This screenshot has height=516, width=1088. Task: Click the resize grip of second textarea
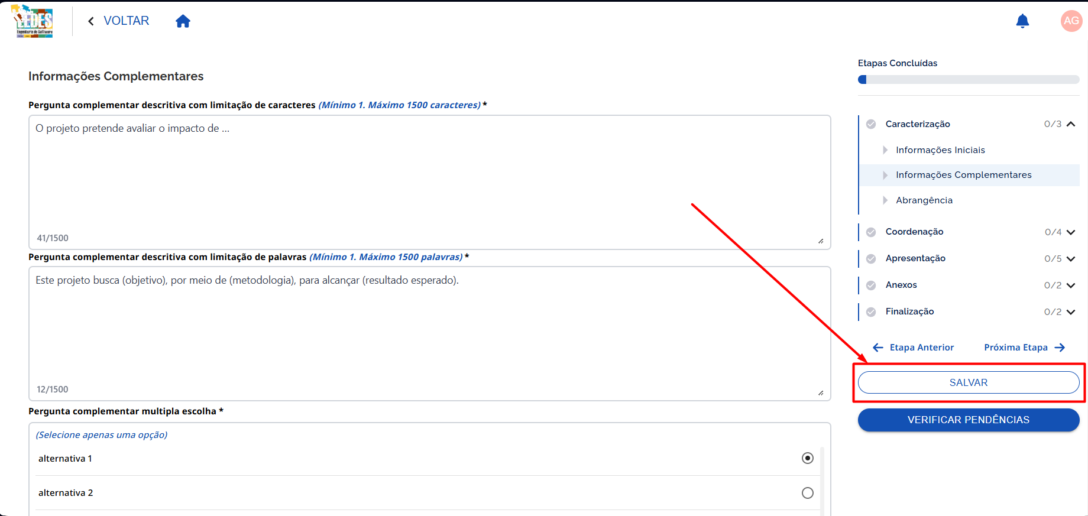821,392
